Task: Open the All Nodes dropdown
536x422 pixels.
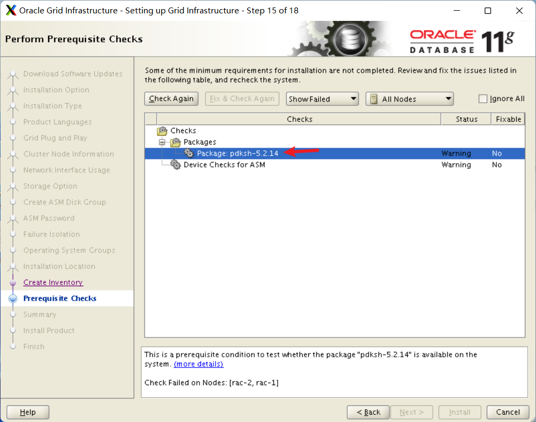Action: 410,99
